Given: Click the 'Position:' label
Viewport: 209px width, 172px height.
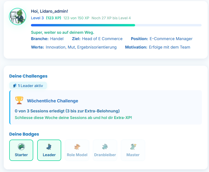Looking at the screenshot, I should pyautogui.click(x=139, y=39).
